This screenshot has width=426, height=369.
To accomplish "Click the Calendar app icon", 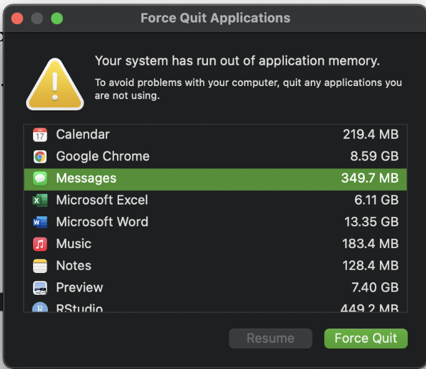I will [40, 135].
